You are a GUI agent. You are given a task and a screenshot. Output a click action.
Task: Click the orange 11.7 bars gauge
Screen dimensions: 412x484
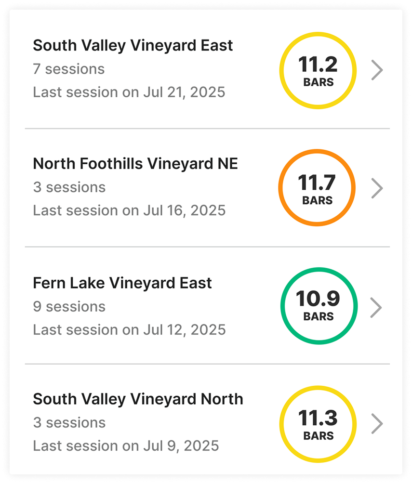317,188
